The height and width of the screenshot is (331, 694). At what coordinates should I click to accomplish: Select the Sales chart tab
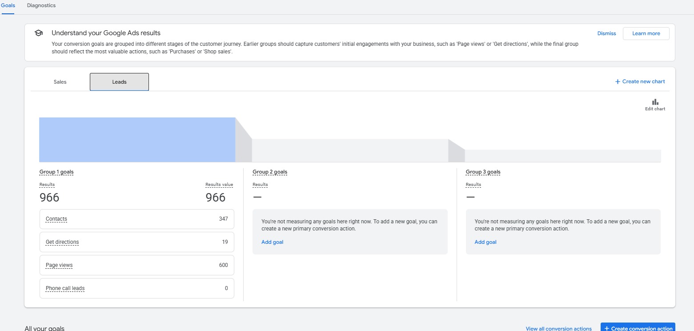click(60, 82)
